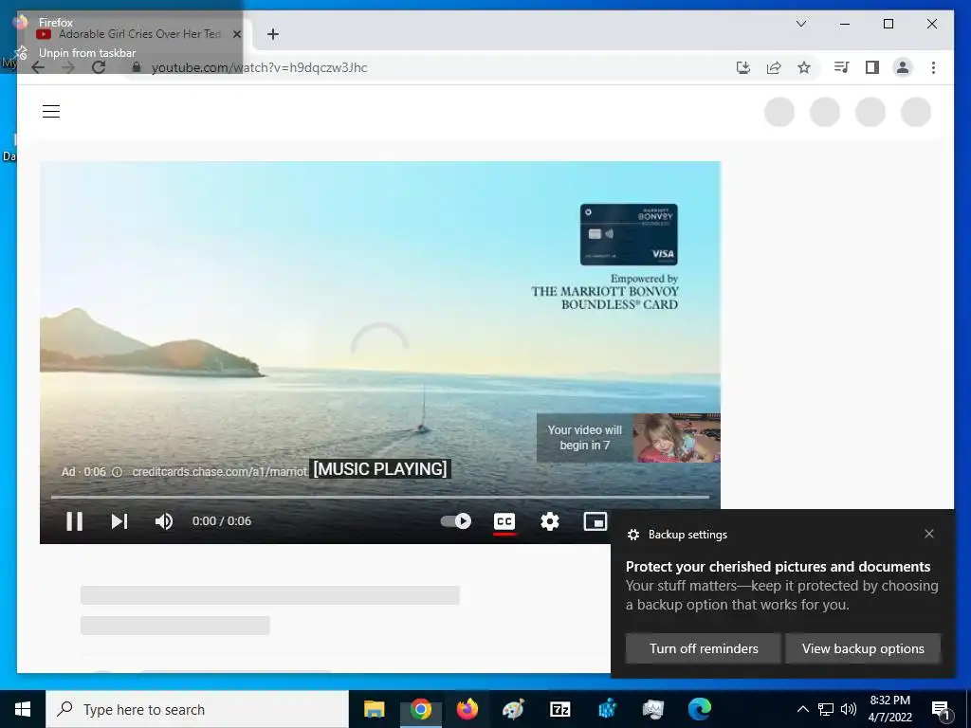This screenshot has height=728, width=971.
Task: Open Backup settings gear header
Action: [x=677, y=535]
